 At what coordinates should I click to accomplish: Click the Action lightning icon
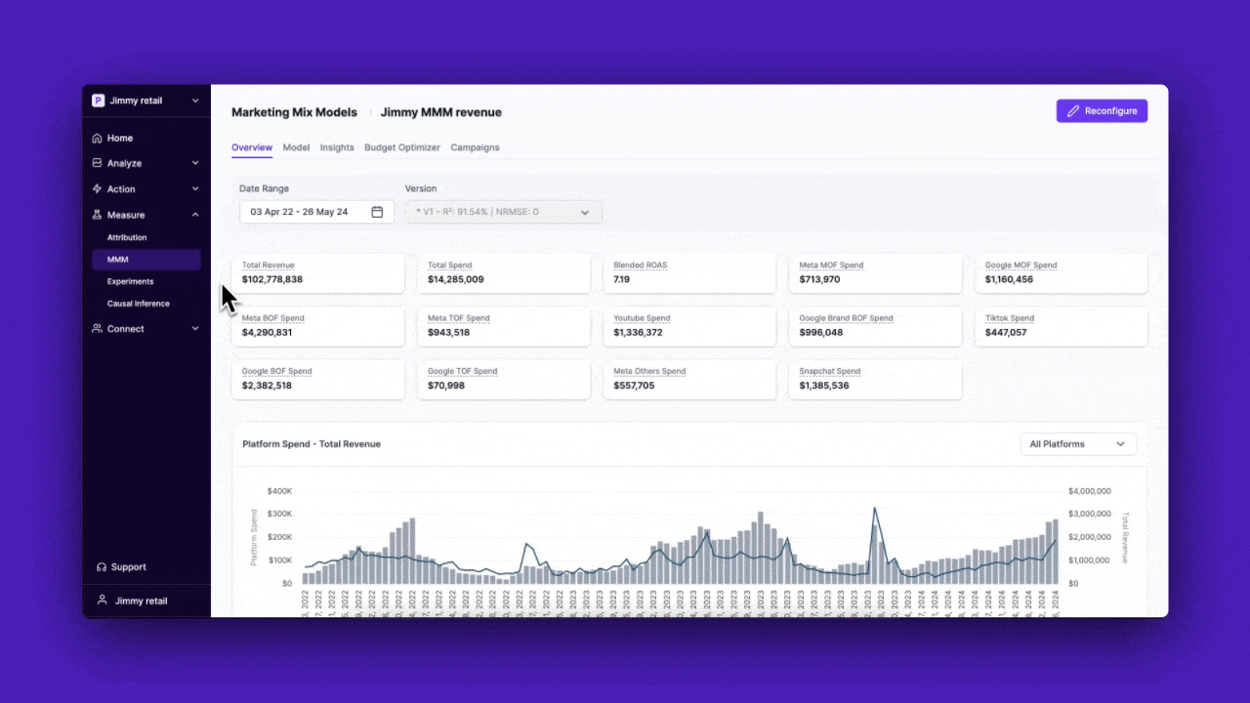tap(97, 188)
